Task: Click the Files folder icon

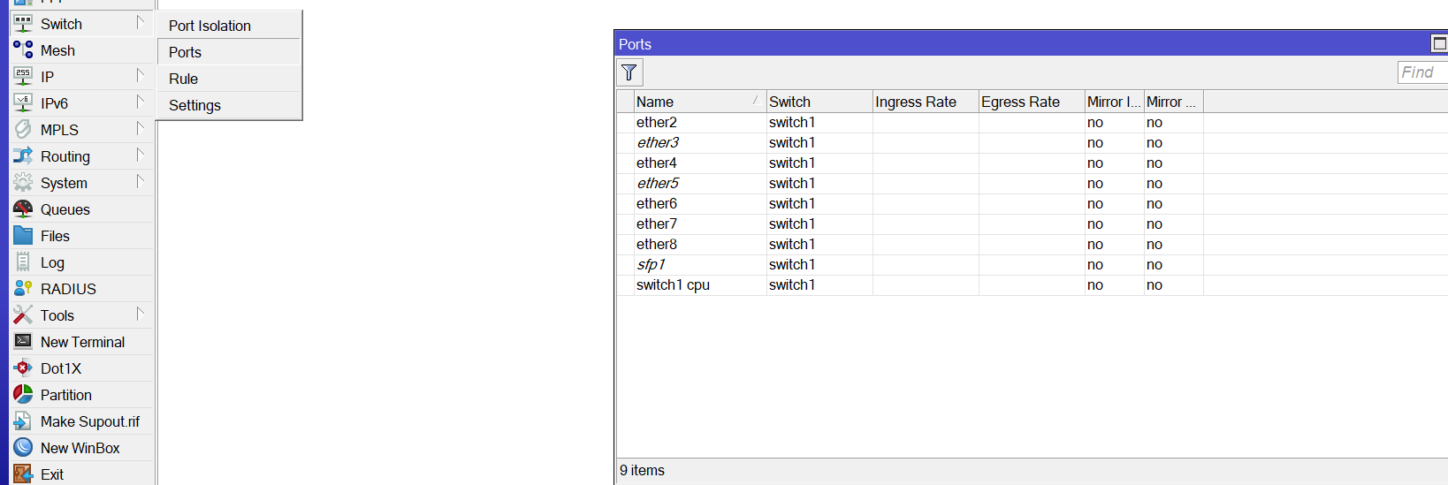Action: tap(23, 236)
